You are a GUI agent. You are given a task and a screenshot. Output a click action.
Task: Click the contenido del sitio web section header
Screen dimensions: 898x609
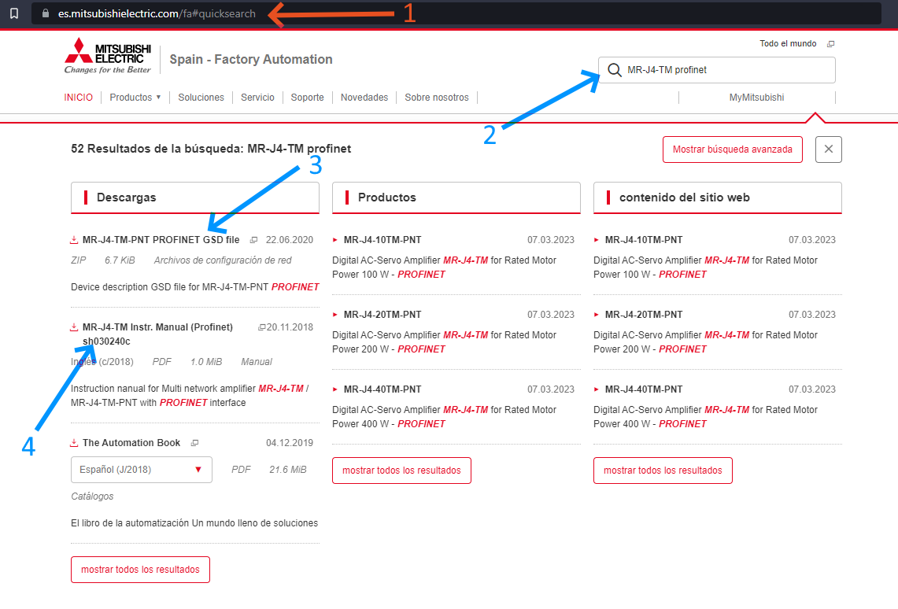tap(718, 197)
